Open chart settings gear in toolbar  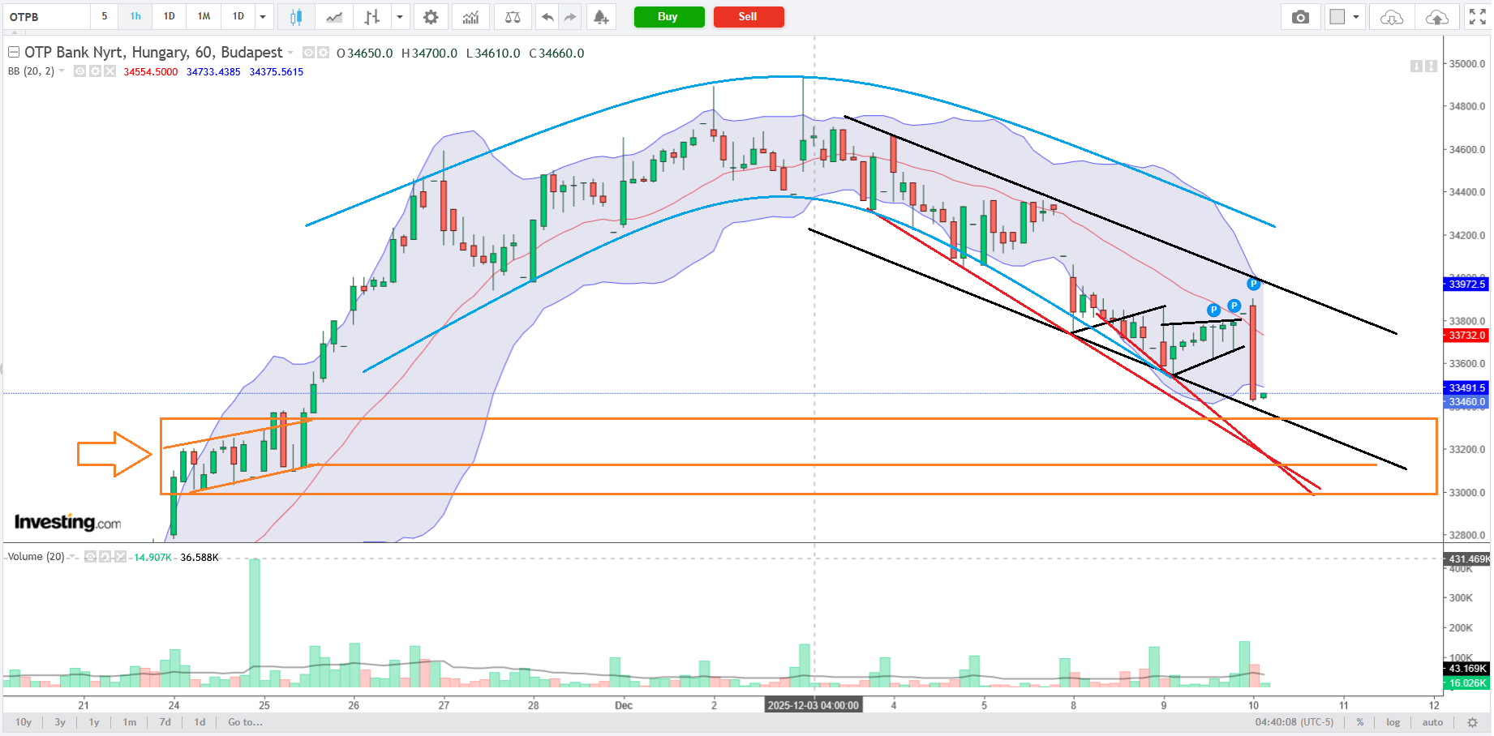tap(431, 17)
